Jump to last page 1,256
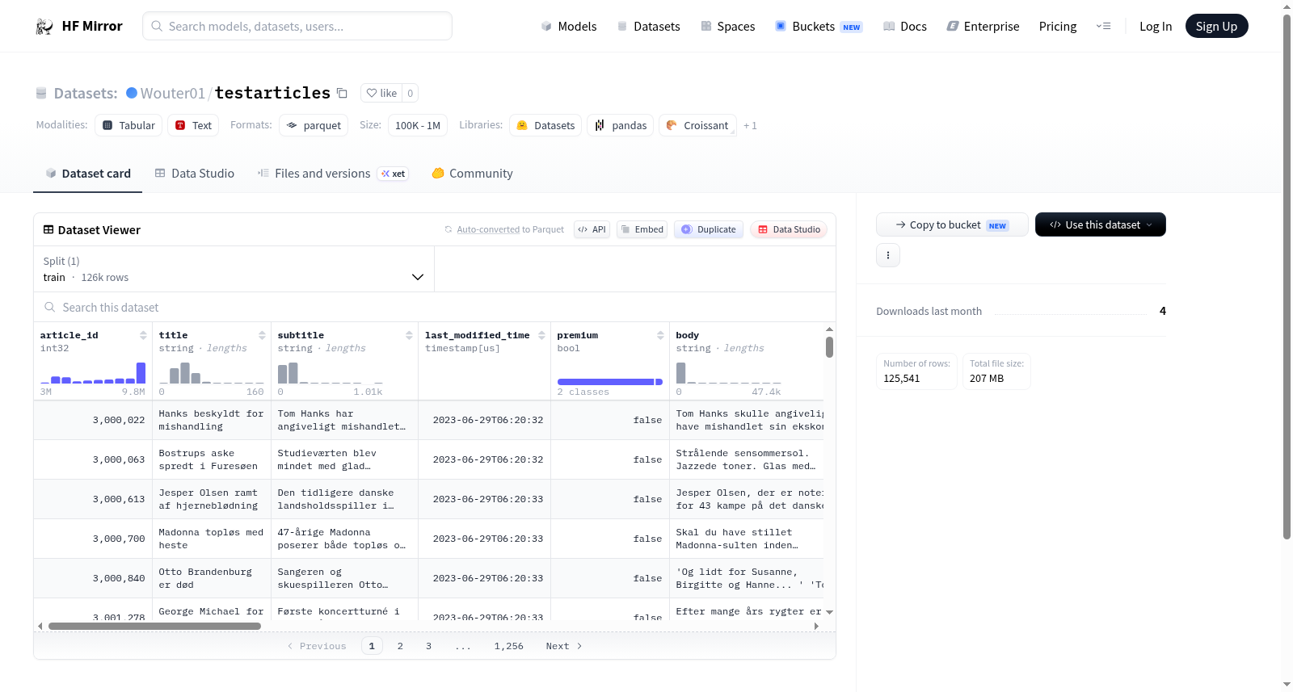Screen dimensions: 1293x692 click(509, 646)
